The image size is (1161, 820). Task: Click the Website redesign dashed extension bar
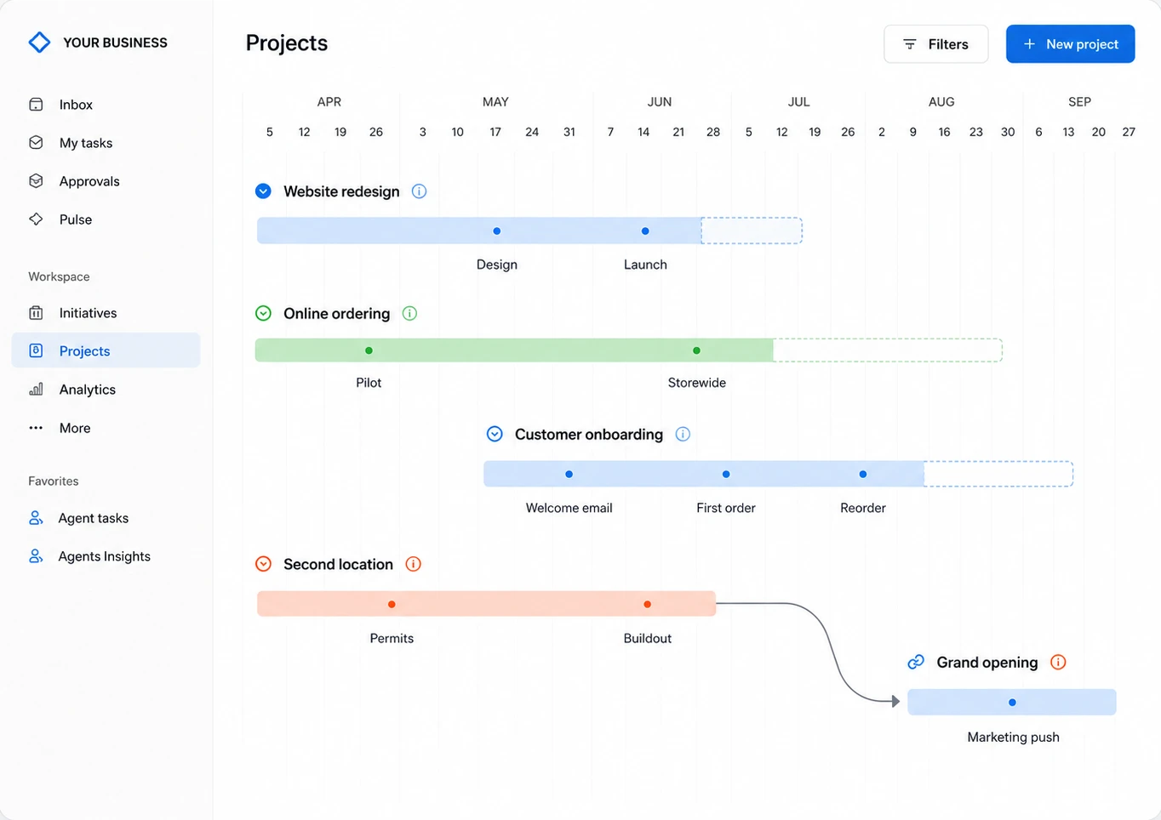point(752,231)
